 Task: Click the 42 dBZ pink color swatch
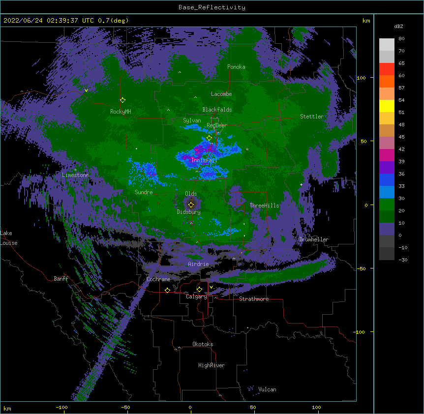[387, 143]
